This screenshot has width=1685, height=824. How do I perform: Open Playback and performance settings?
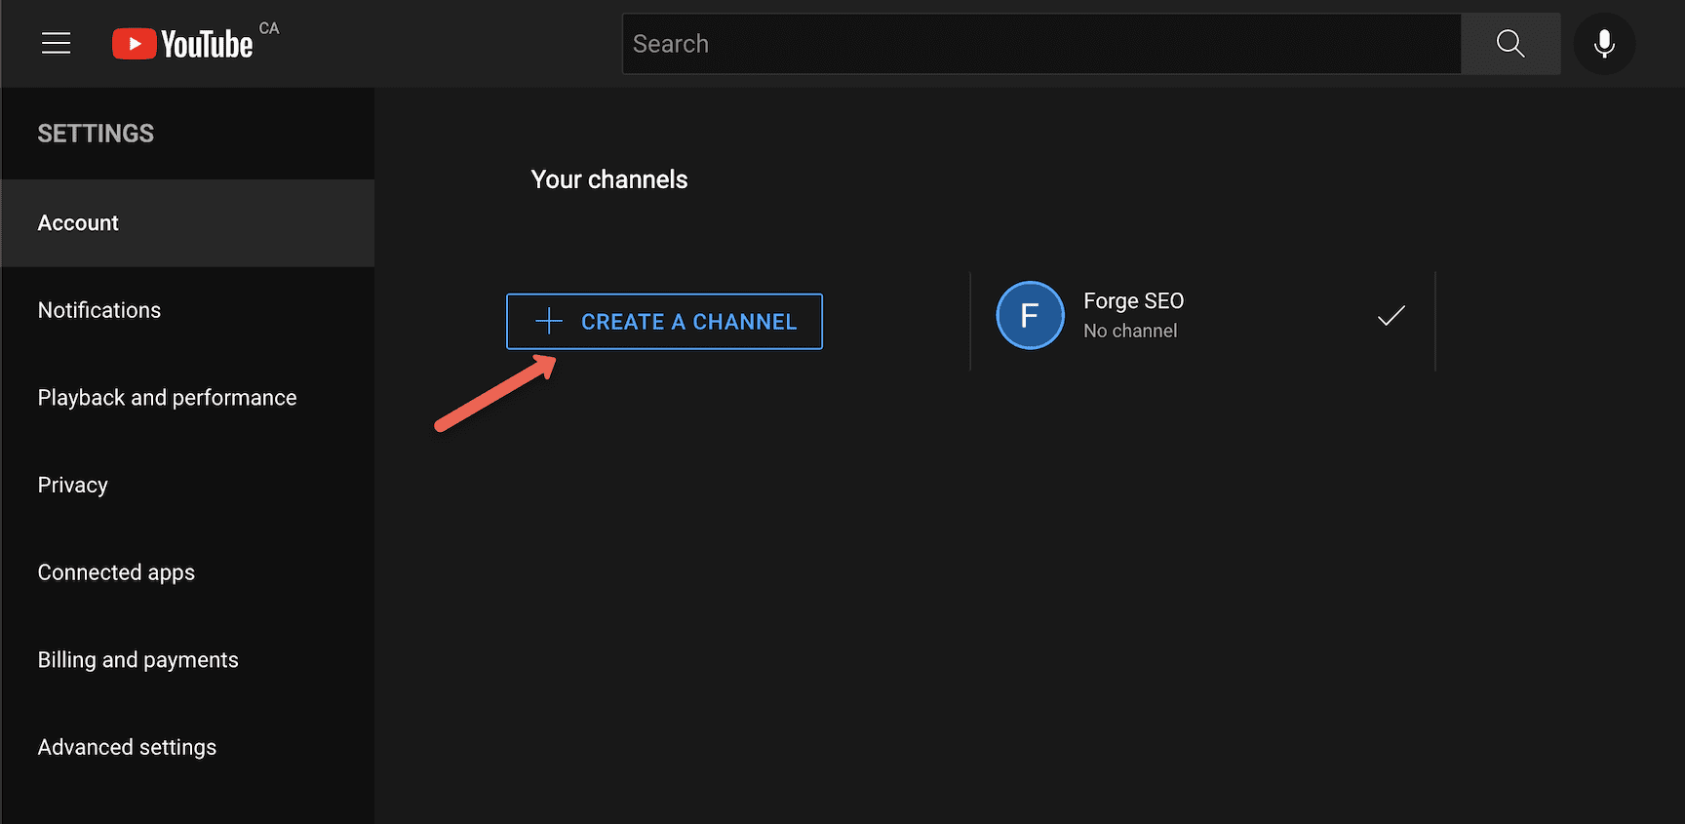(x=167, y=398)
